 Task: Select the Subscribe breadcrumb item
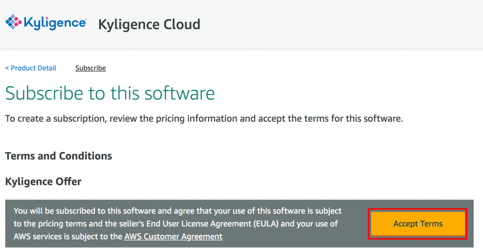[x=91, y=68]
